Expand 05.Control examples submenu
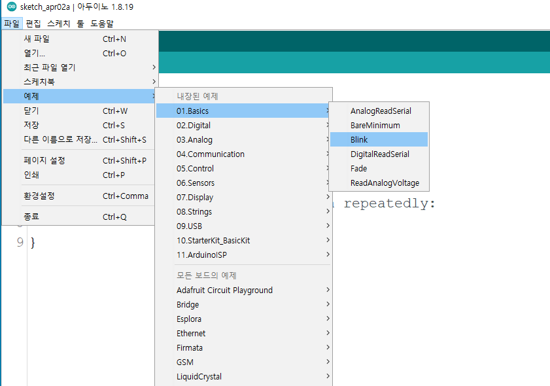 point(243,168)
